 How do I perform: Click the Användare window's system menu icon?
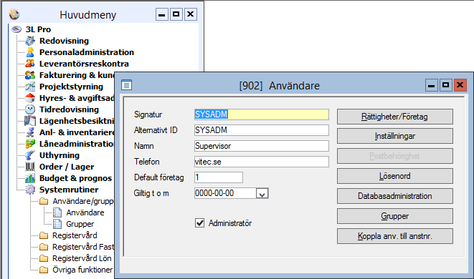point(126,85)
